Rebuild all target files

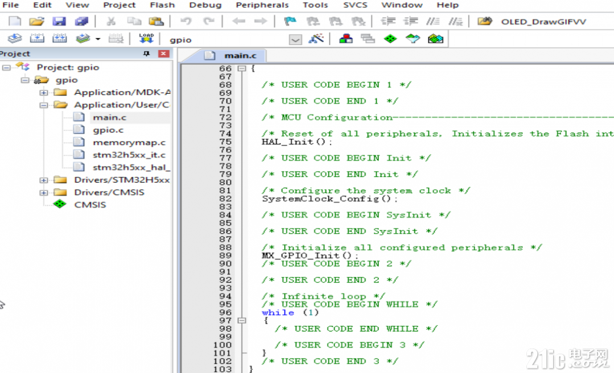(60, 38)
